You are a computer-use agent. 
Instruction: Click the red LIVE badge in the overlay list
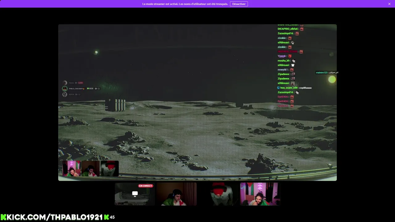[x=81, y=83]
